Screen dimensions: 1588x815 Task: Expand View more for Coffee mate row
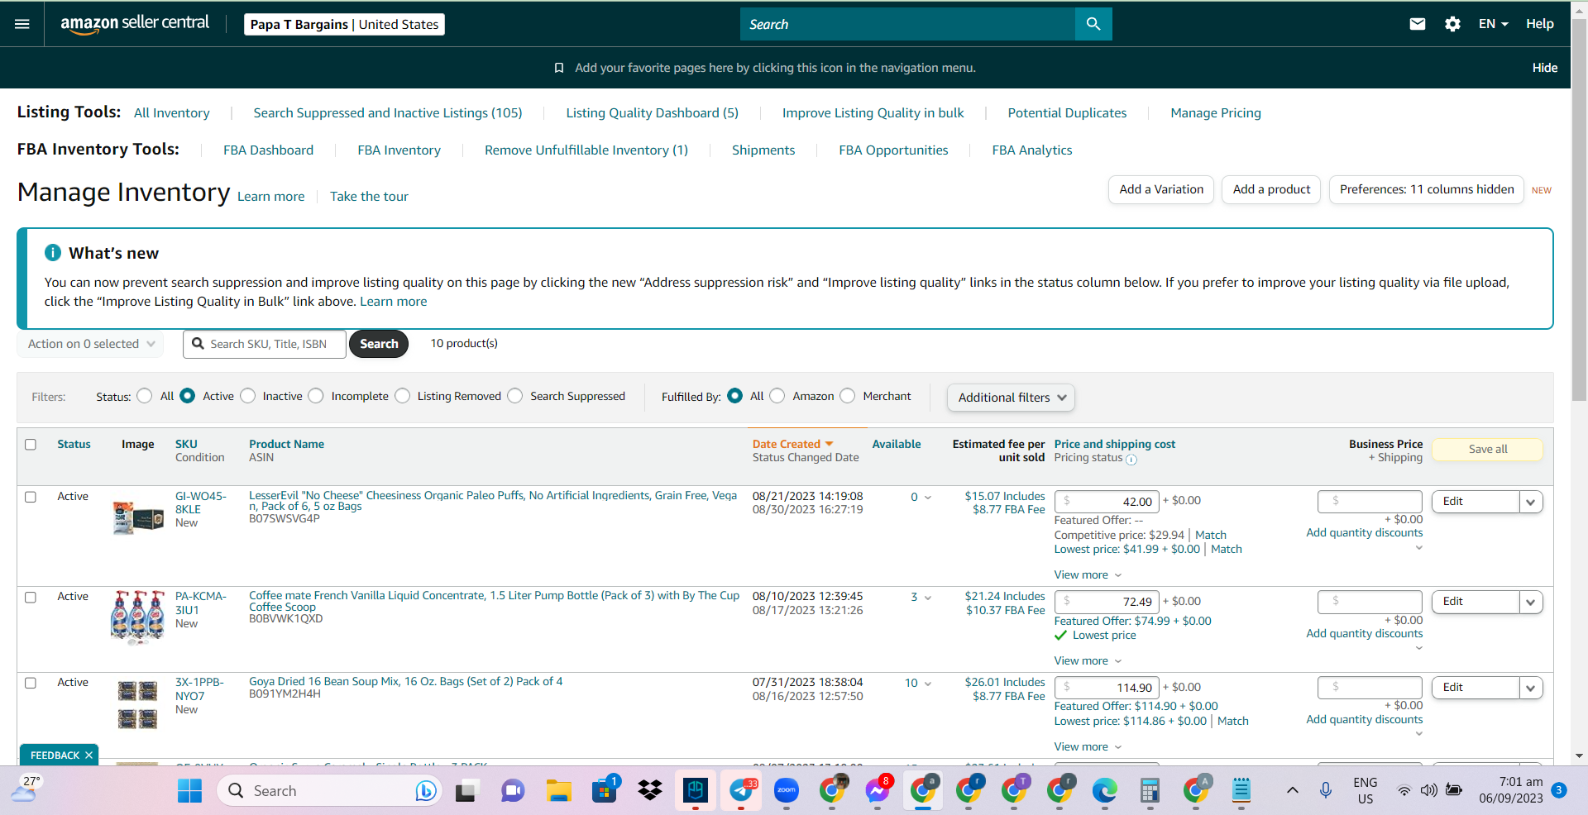pyautogui.click(x=1088, y=660)
